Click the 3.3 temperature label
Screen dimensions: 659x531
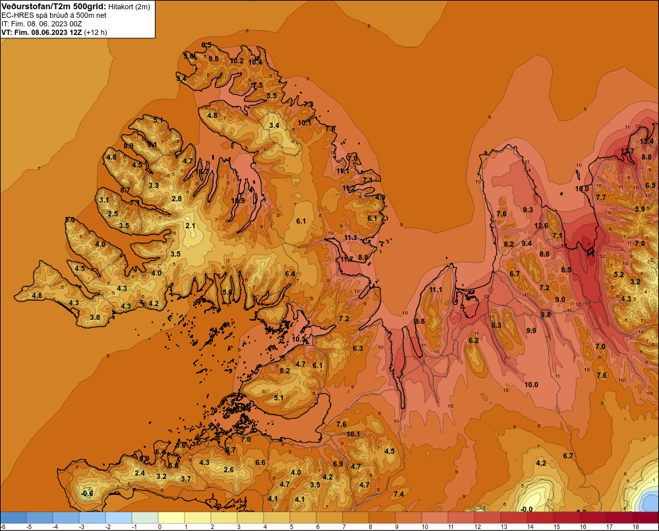(x=154, y=185)
